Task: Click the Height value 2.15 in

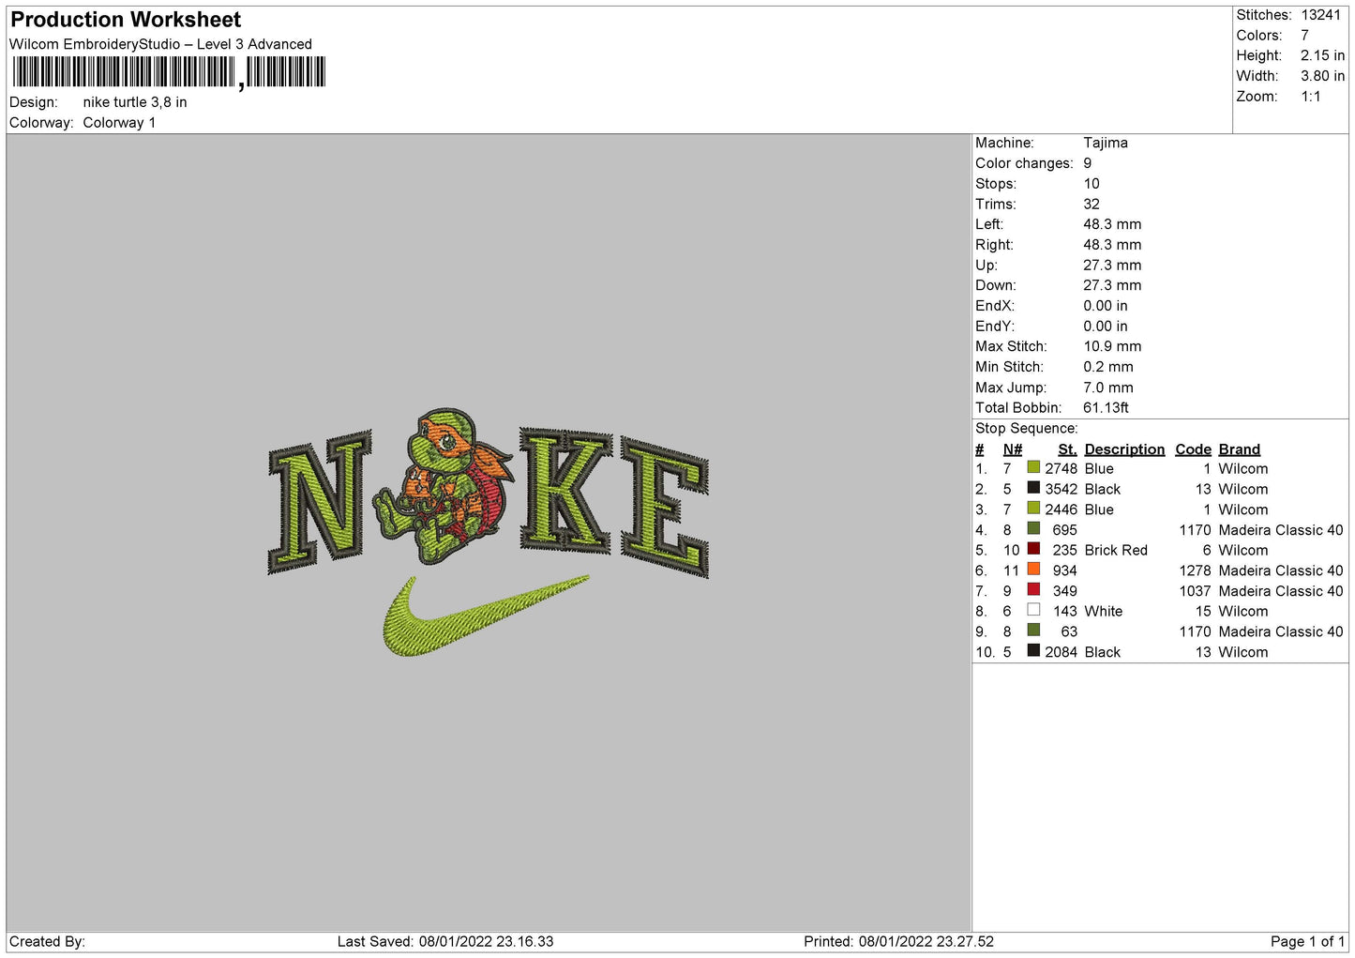Action: pyautogui.click(x=1322, y=56)
